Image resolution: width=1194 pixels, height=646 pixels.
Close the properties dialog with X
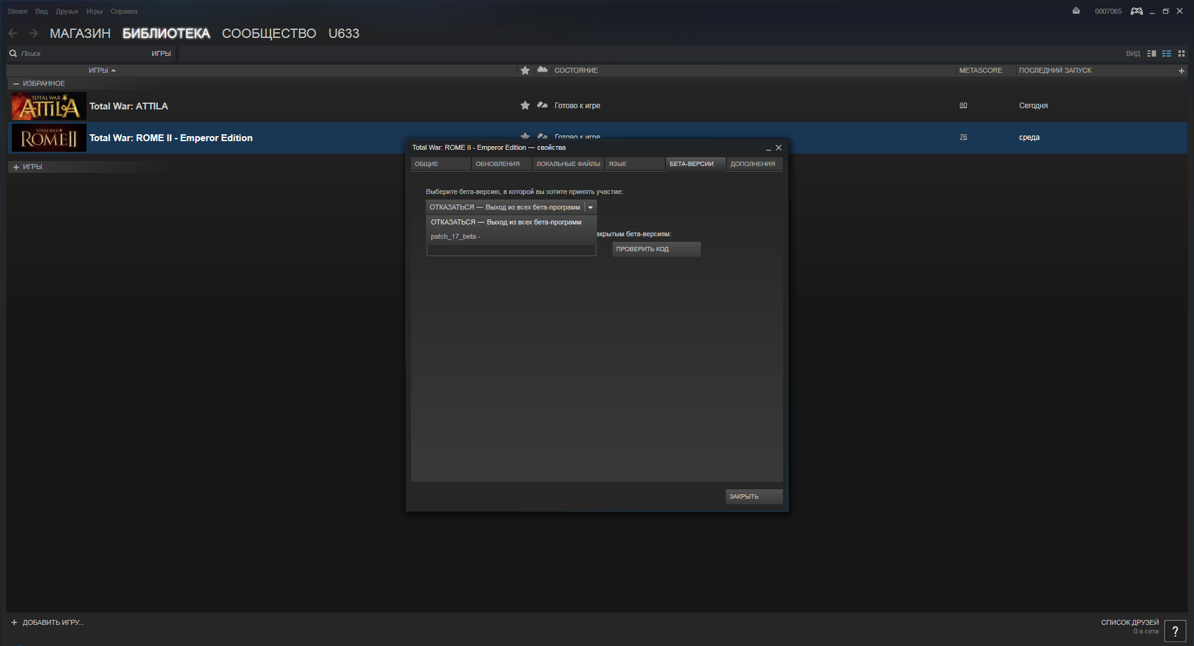[779, 148]
